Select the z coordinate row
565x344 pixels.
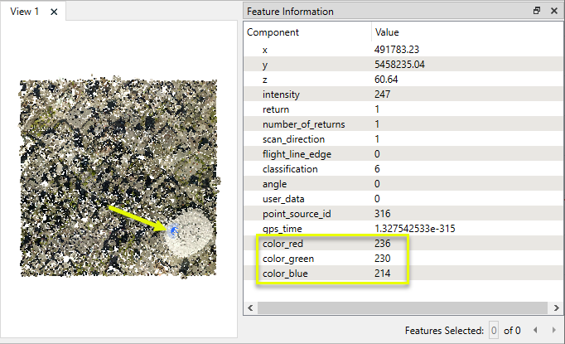click(x=403, y=80)
